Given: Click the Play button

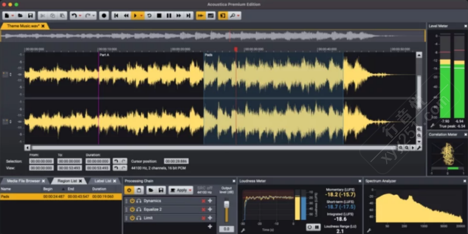Looking at the screenshot, I should 135,16.
